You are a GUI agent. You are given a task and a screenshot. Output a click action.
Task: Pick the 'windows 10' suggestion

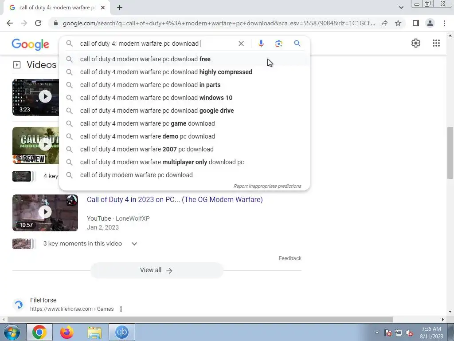click(185, 98)
